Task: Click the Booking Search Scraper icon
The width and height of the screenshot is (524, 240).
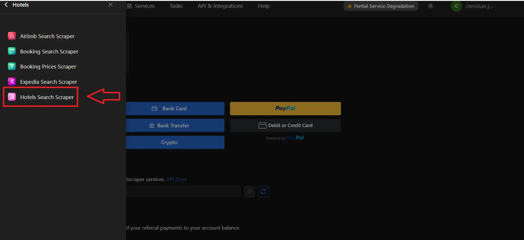Action: click(x=12, y=51)
